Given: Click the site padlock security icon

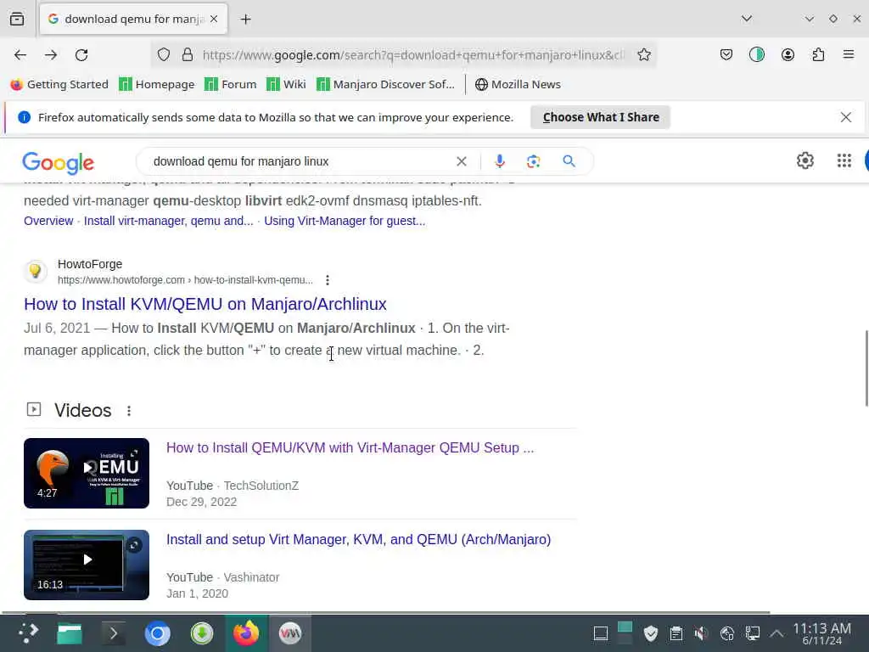Looking at the screenshot, I should click(x=188, y=54).
